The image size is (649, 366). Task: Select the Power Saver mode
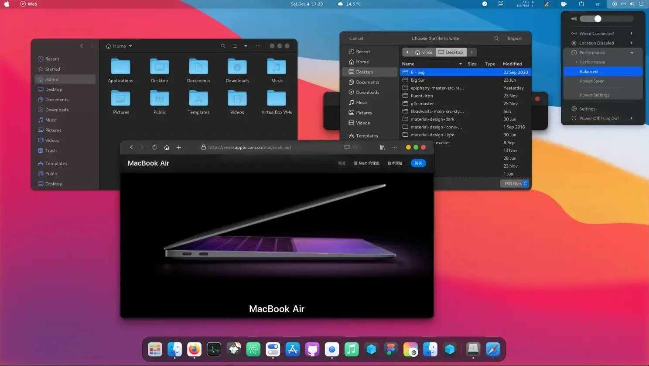click(x=591, y=81)
